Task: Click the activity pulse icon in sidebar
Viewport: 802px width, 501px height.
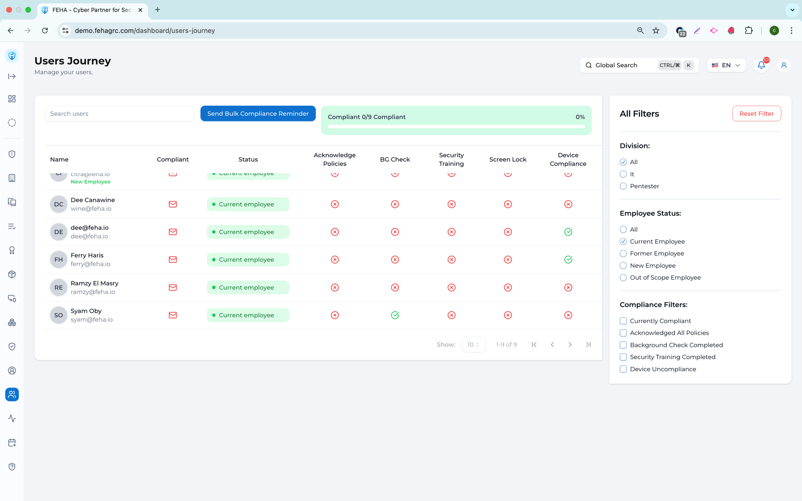Action: pos(12,418)
